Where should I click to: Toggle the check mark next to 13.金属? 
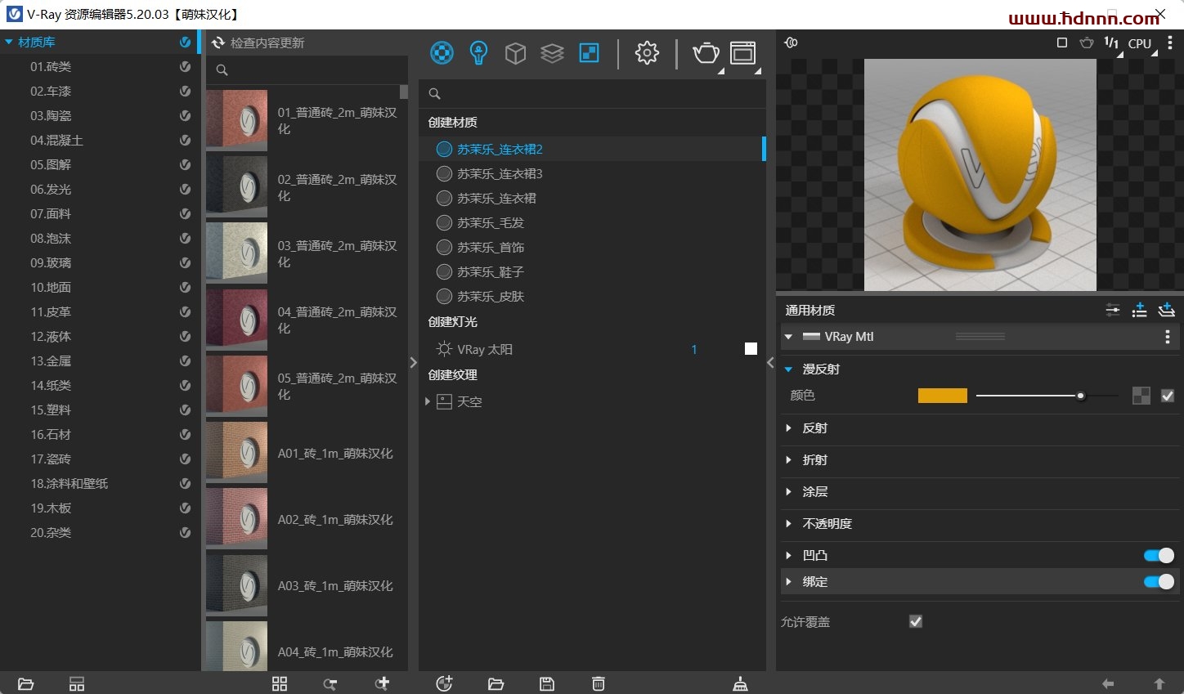(x=185, y=361)
